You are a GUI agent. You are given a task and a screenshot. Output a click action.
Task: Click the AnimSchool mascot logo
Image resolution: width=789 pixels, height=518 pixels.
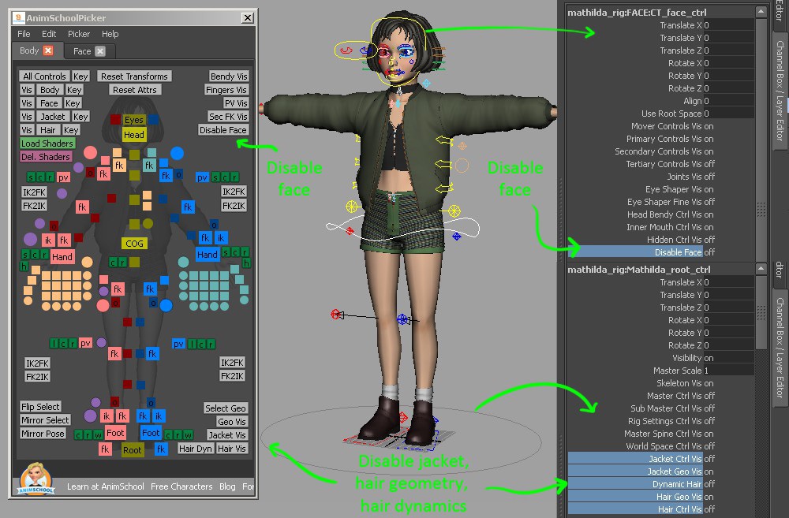[x=36, y=479]
